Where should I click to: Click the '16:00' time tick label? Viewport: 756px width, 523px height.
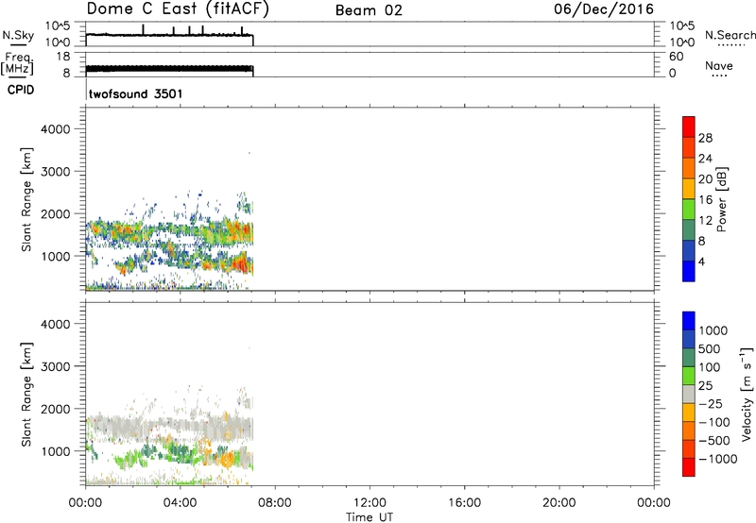464,503
